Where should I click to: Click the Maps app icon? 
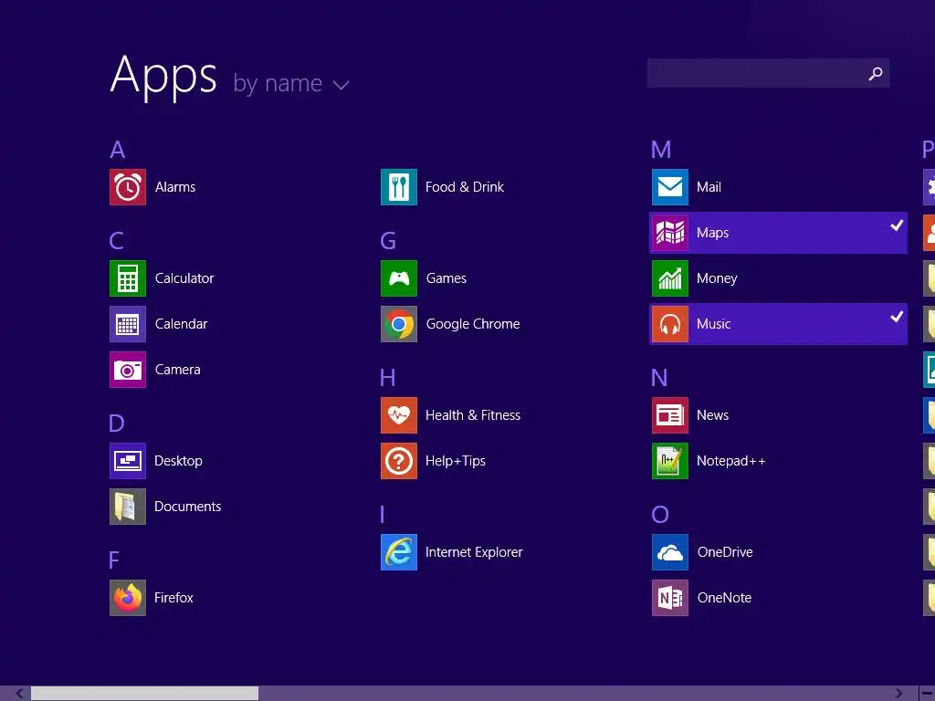point(670,233)
